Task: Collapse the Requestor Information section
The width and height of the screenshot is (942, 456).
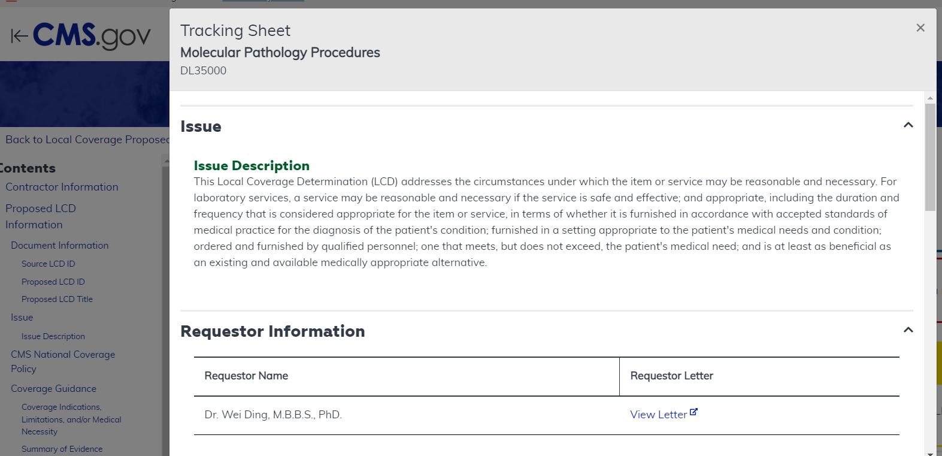Action: pyautogui.click(x=908, y=330)
